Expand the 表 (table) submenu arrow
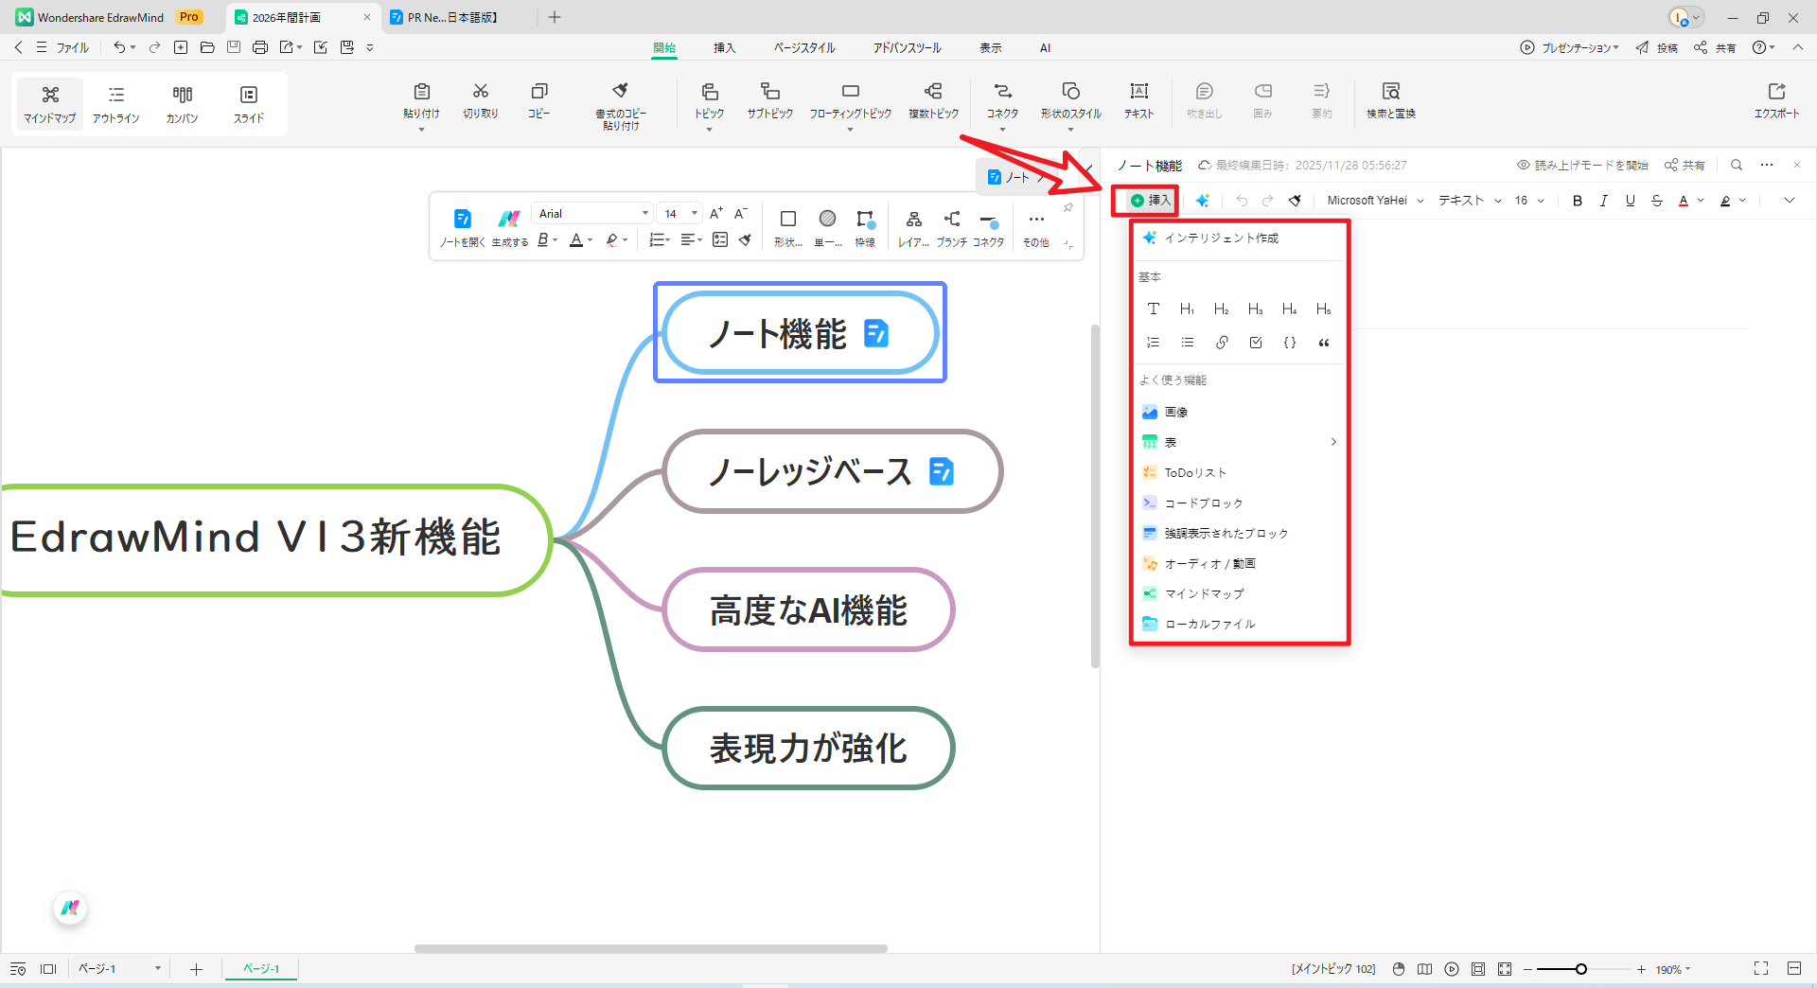Screen dimensions: 1817x988 point(1333,442)
